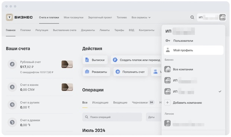This screenshot has height=137, width=231.
Task: Select the Платежи tab
Action: click(x=25, y=30)
